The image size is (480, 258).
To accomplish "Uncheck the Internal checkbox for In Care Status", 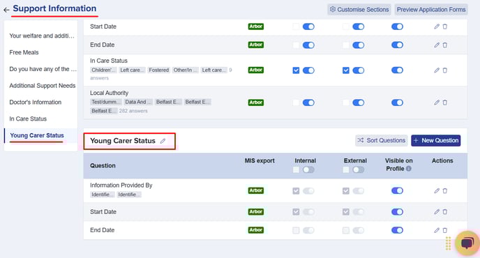I will click(x=296, y=70).
